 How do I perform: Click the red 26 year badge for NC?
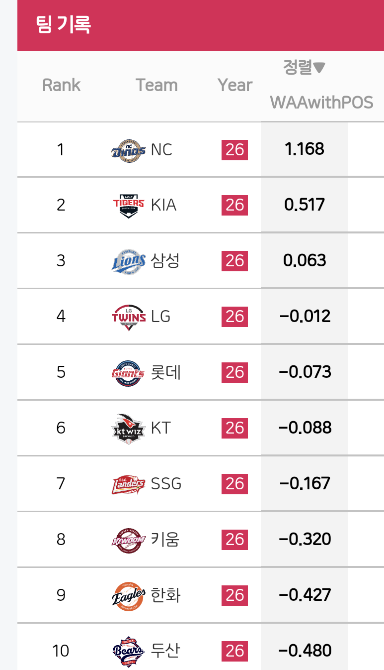coord(234,149)
